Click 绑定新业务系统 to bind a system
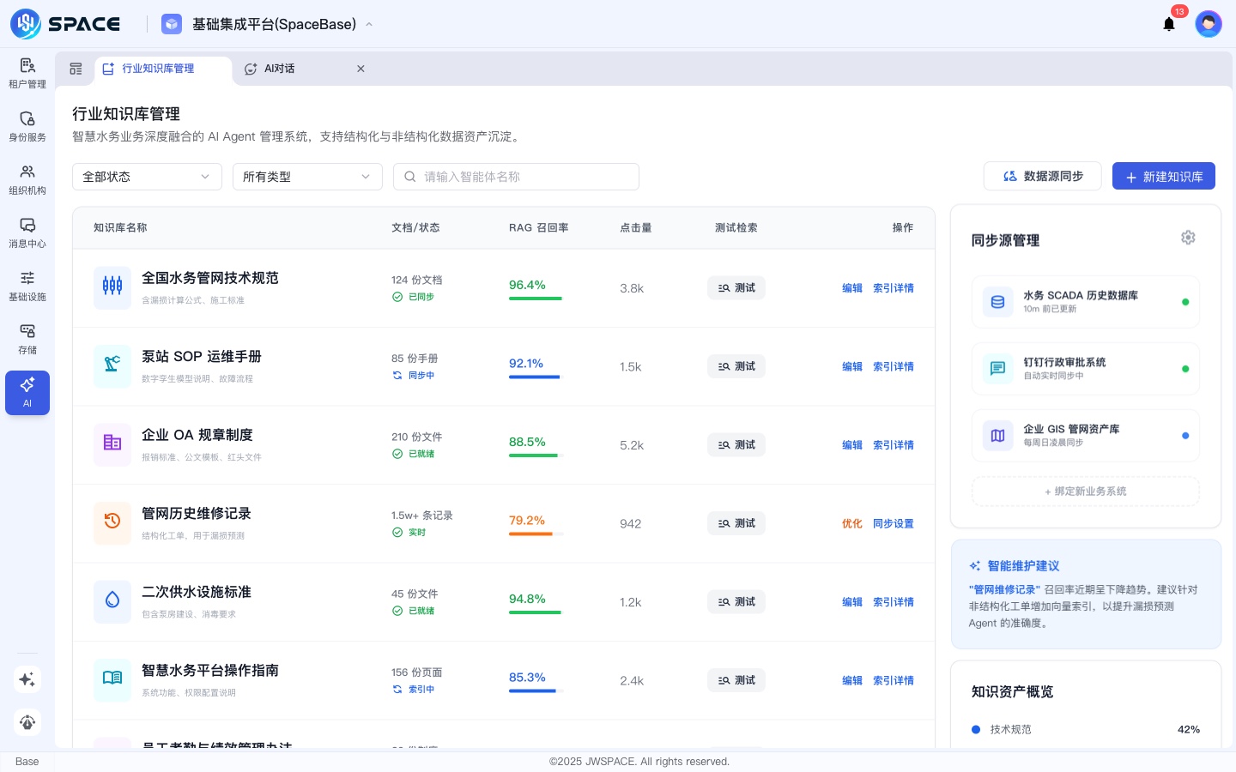Screen dimensions: 1236x772 click(1085, 491)
